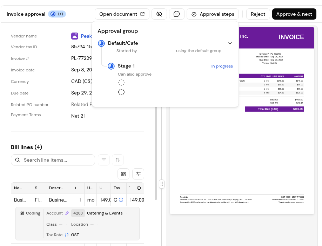This screenshot has height=246, width=322.
Task: Open the comments chat bubble icon
Action: click(x=176, y=14)
